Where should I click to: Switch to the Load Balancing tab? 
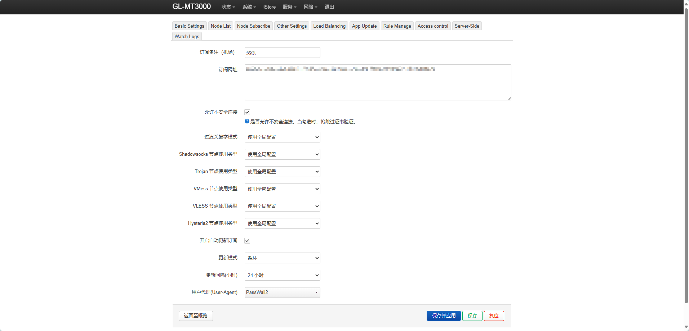329,26
